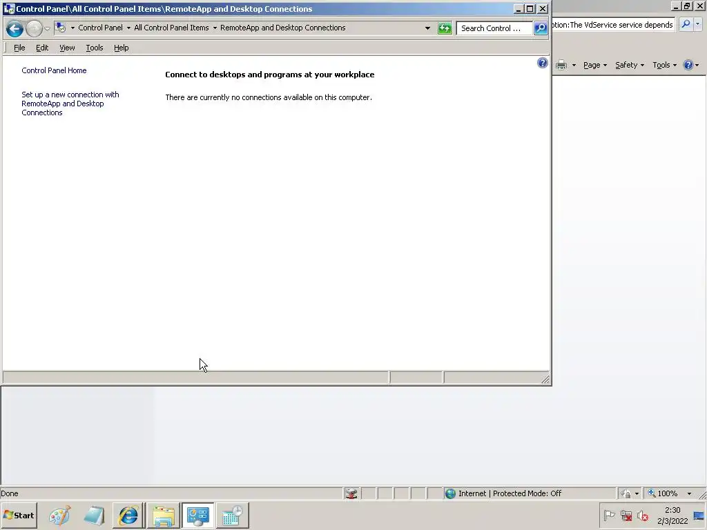Click the Internet Explorer Help icon
Viewport: 707px width, 530px height.
(688, 65)
